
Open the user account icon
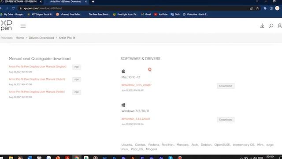[280, 26]
